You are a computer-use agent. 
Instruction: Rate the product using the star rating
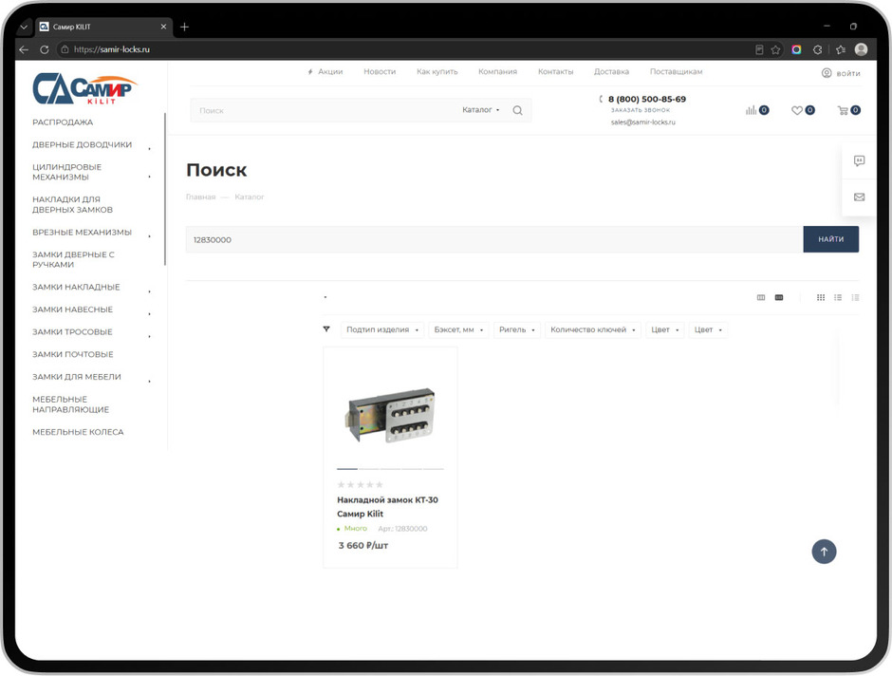(x=360, y=485)
